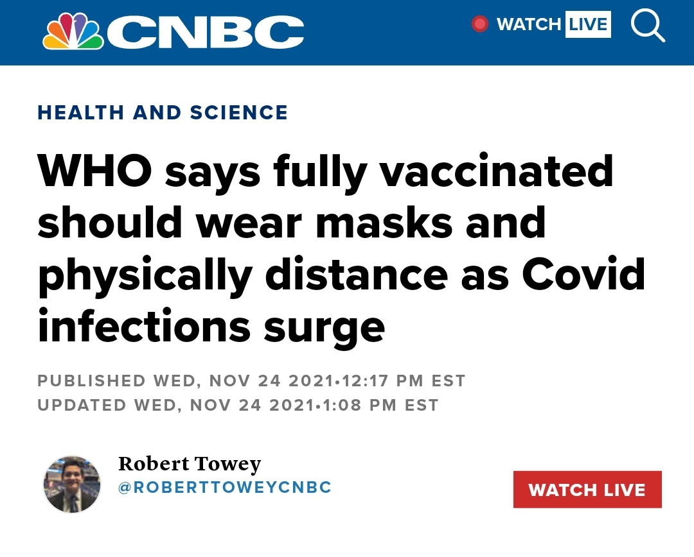Click the article headline about WHO masks
The height and width of the screenshot is (557, 694).
[x=341, y=249]
